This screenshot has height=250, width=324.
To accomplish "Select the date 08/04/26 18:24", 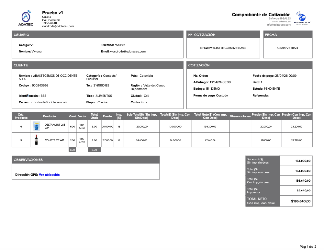I will tap(288, 48).
